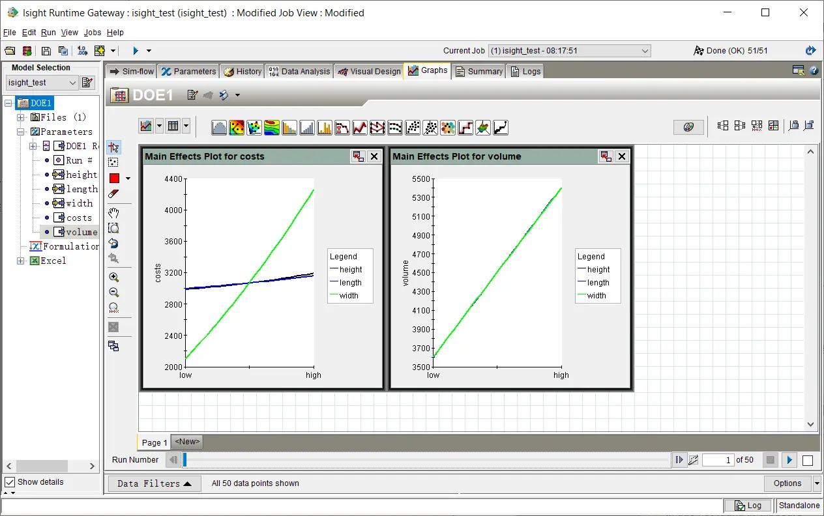The width and height of the screenshot is (824, 516).
Task: Click the zoom in magnifier tool
Action: tap(113, 278)
